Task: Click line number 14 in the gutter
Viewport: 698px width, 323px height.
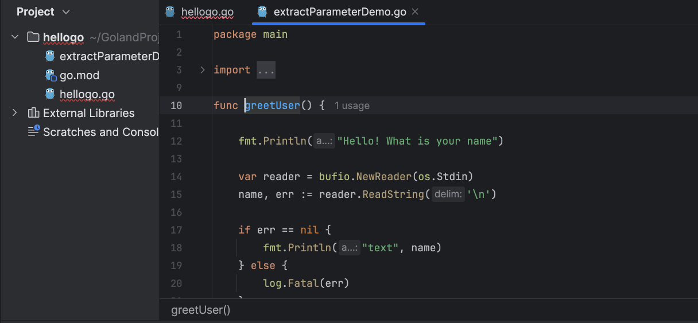Action: (176, 177)
